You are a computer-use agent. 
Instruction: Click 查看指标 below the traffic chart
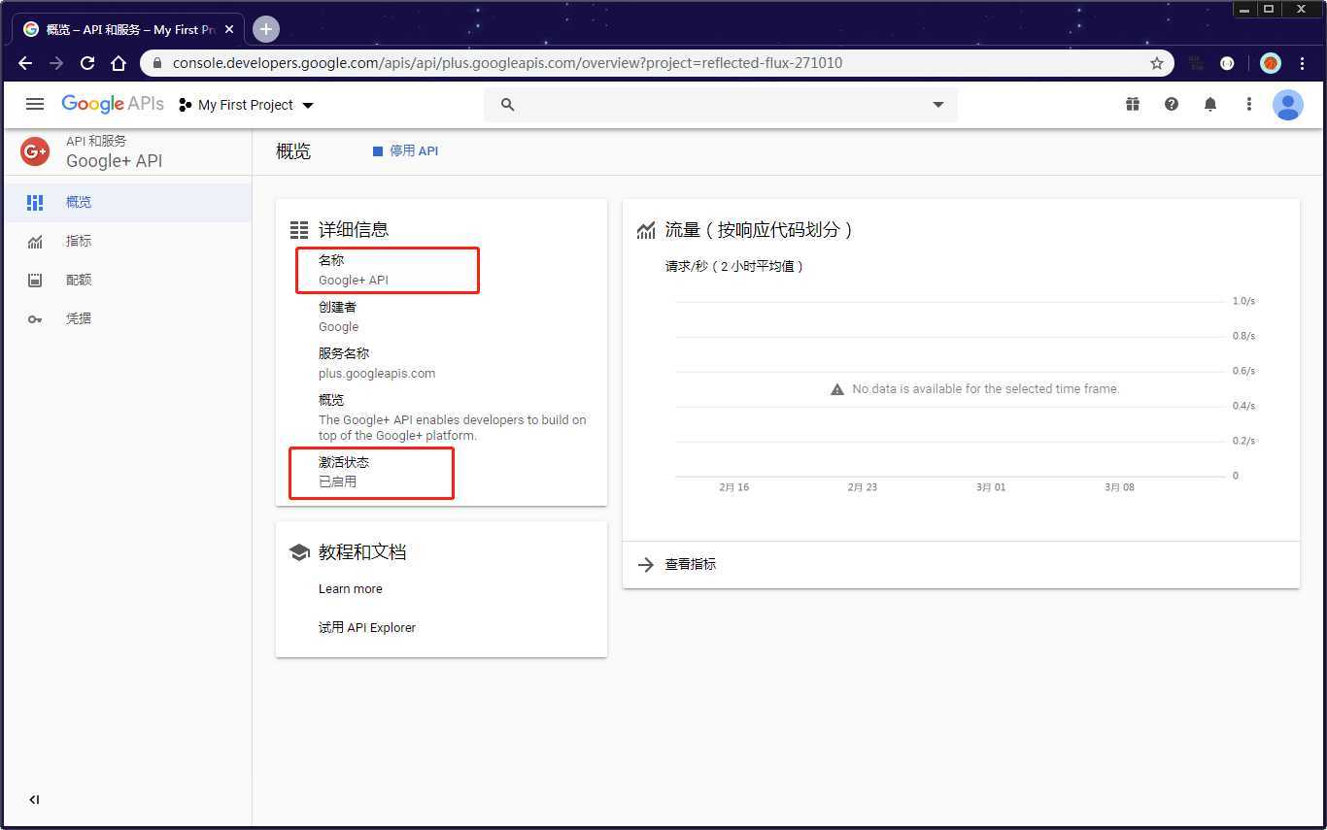tap(690, 564)
